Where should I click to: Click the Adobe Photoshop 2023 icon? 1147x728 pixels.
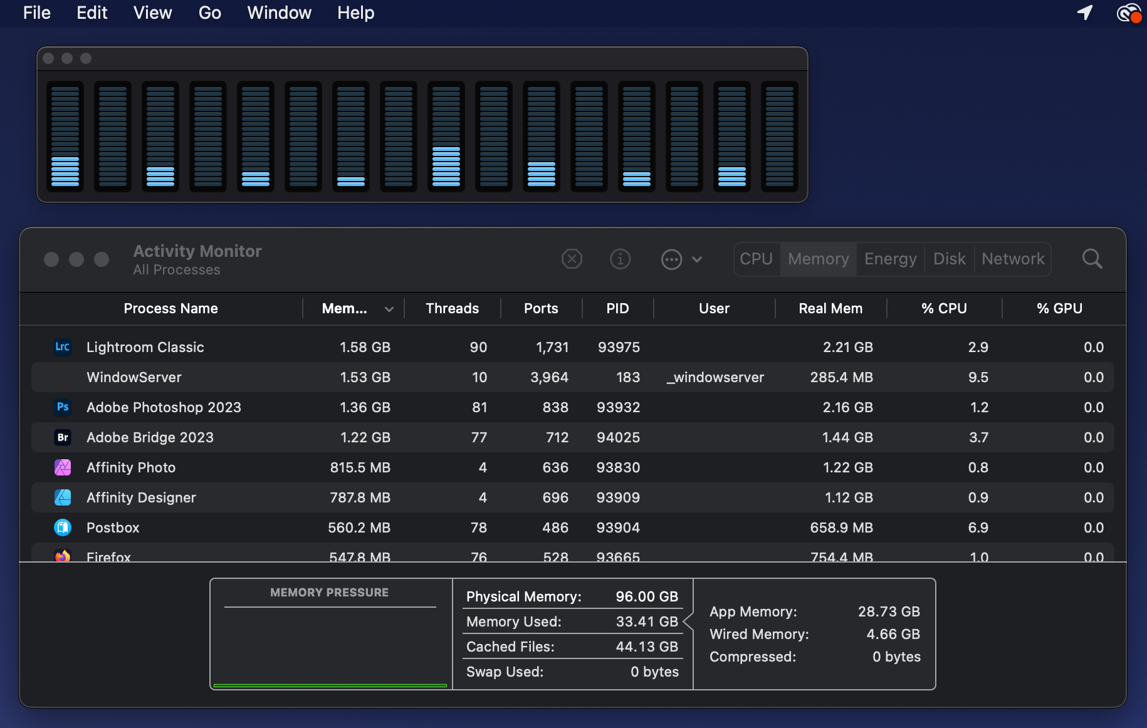point(63,407)
